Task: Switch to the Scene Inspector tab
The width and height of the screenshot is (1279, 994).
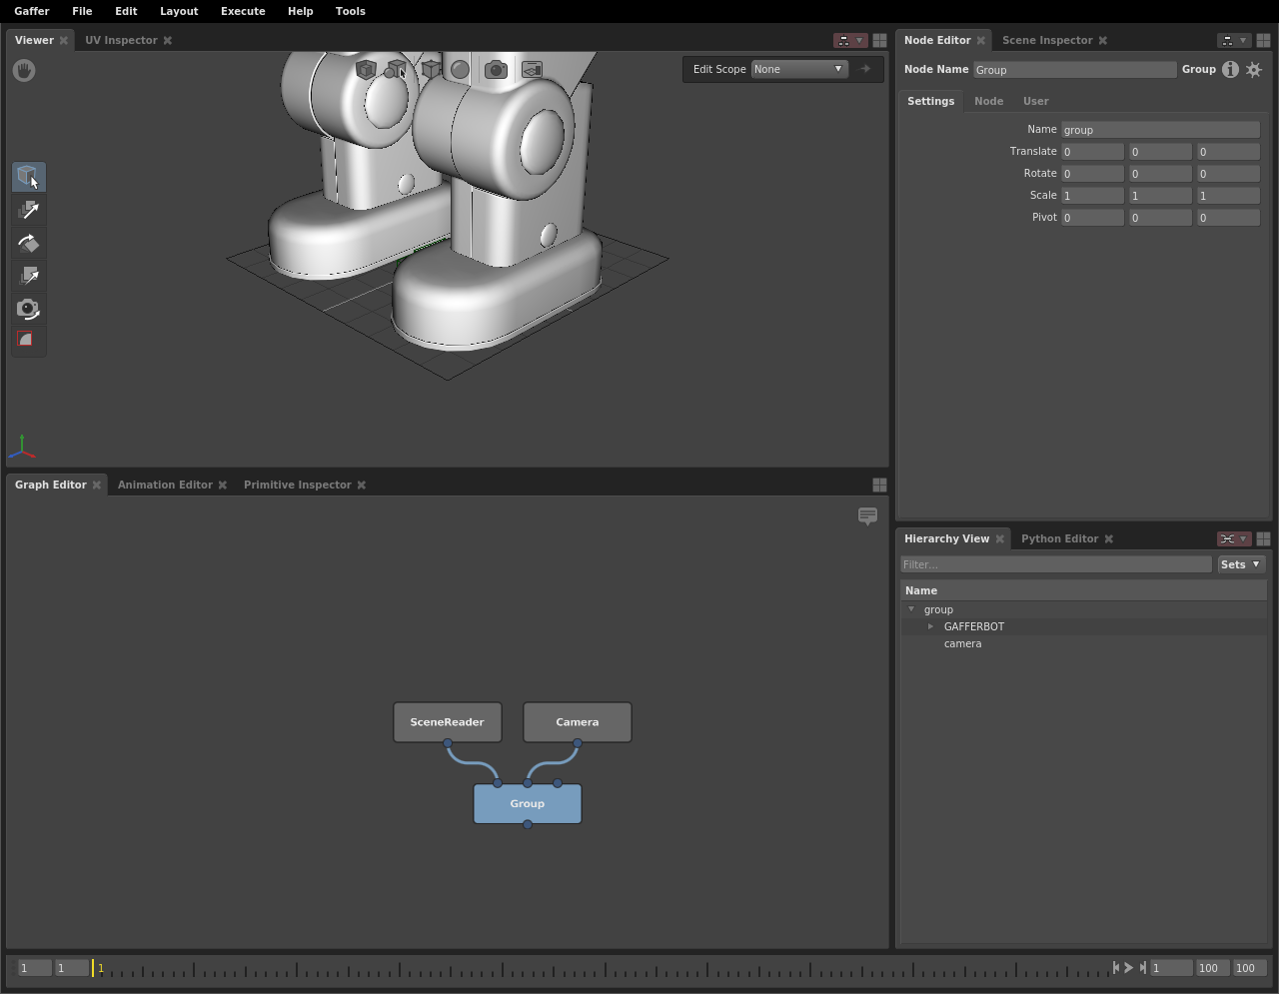Action: pos(1046,40)
